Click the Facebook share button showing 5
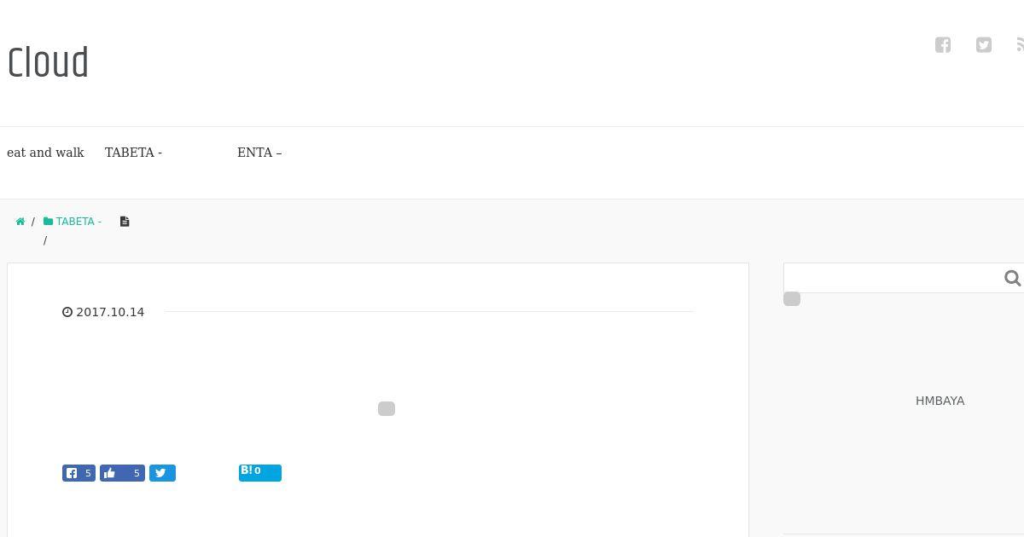Screen dimensions: 1024x537 tap(79, 473)
